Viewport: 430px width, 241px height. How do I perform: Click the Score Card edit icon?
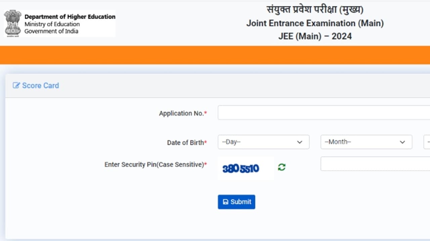point(16,85)
